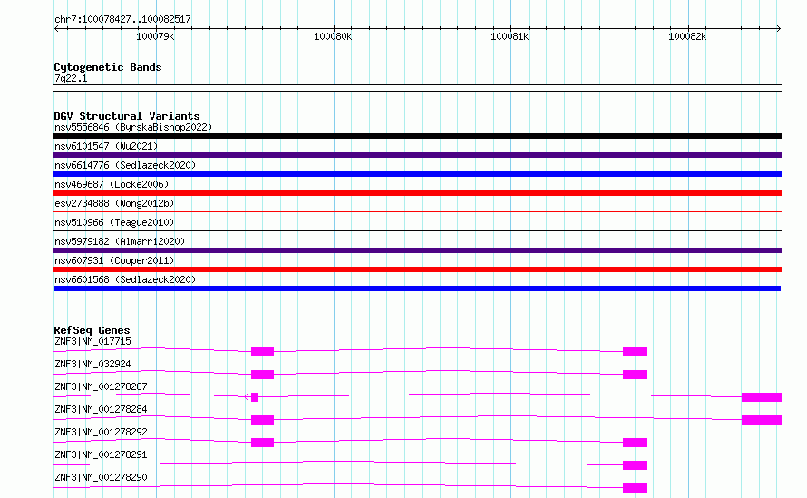Image resolution: width=807 pixels, height=498 pixels.
Task: Select the 100081k ruler label
Action: [x=510, y=36]
